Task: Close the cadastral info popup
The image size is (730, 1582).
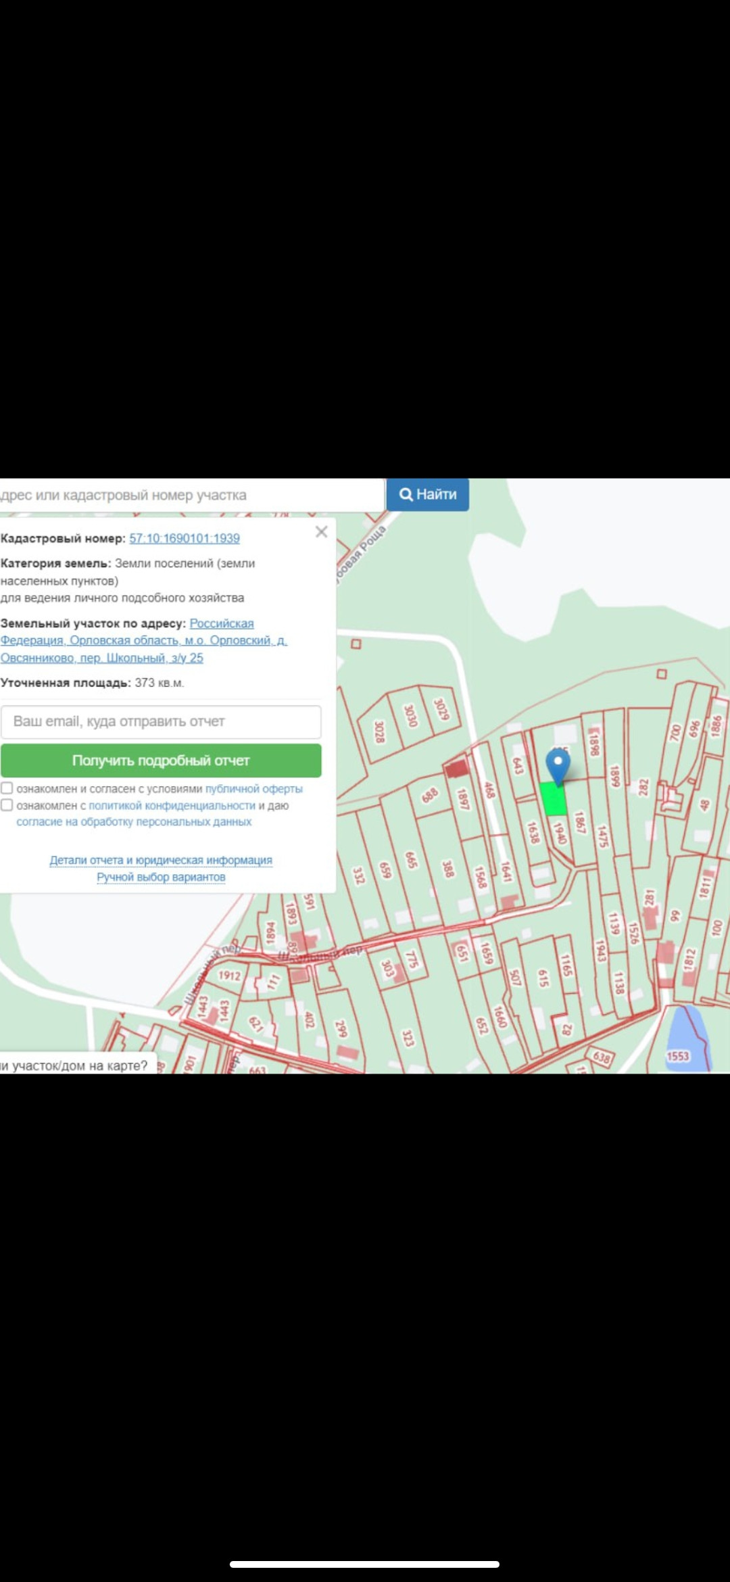Action: tap(321, 532)
